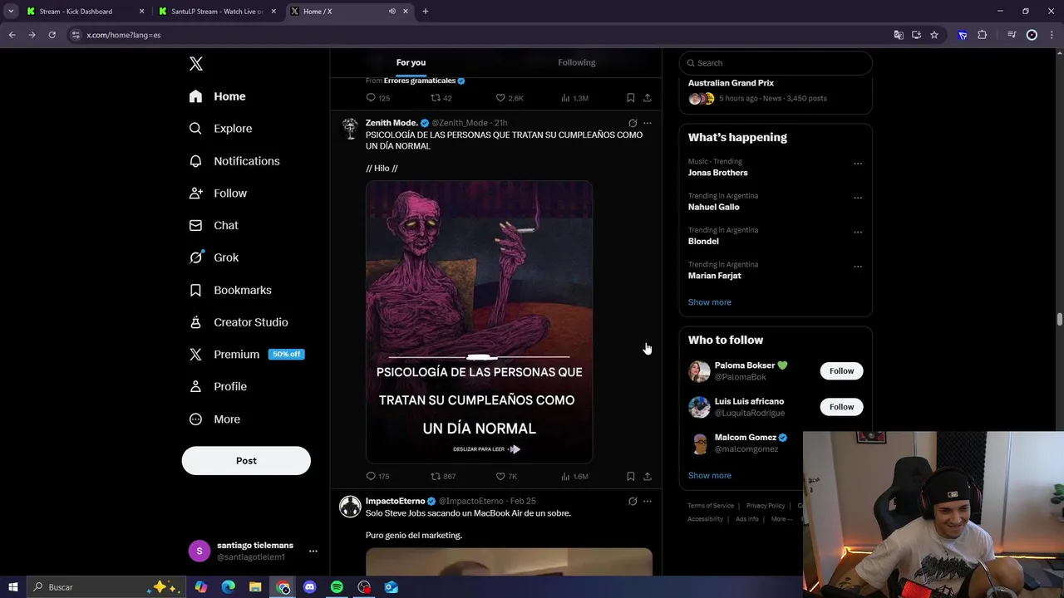Open account menu for santiago tielemans
1064x598 pixels.
253,551
